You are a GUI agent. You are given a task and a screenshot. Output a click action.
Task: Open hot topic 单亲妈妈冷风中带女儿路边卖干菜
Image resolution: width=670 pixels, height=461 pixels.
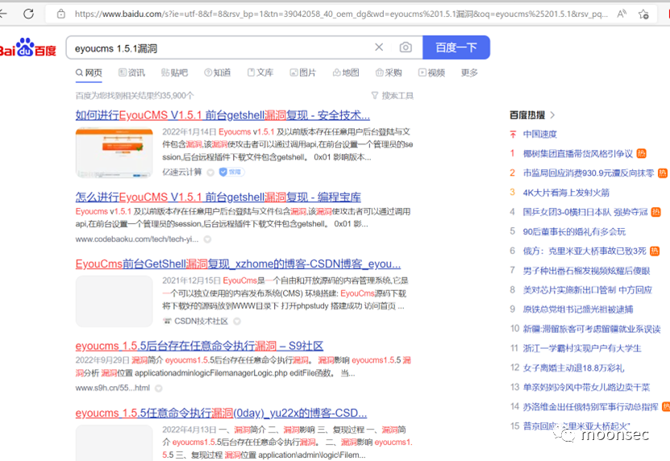click(586, 387)
